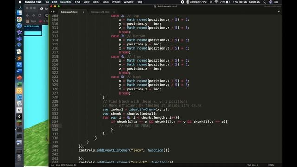
Task: Click line number 313 in gutter
Action: point(55,36)
